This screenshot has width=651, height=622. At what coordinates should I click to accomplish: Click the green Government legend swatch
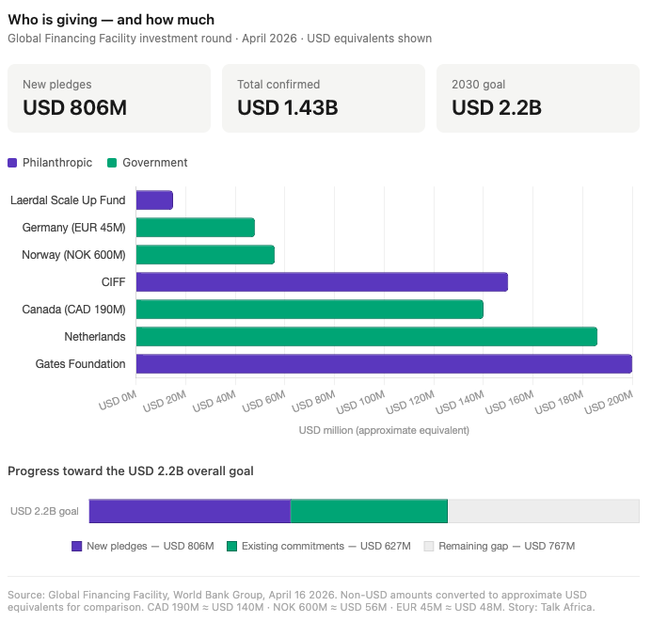(112, 163)
